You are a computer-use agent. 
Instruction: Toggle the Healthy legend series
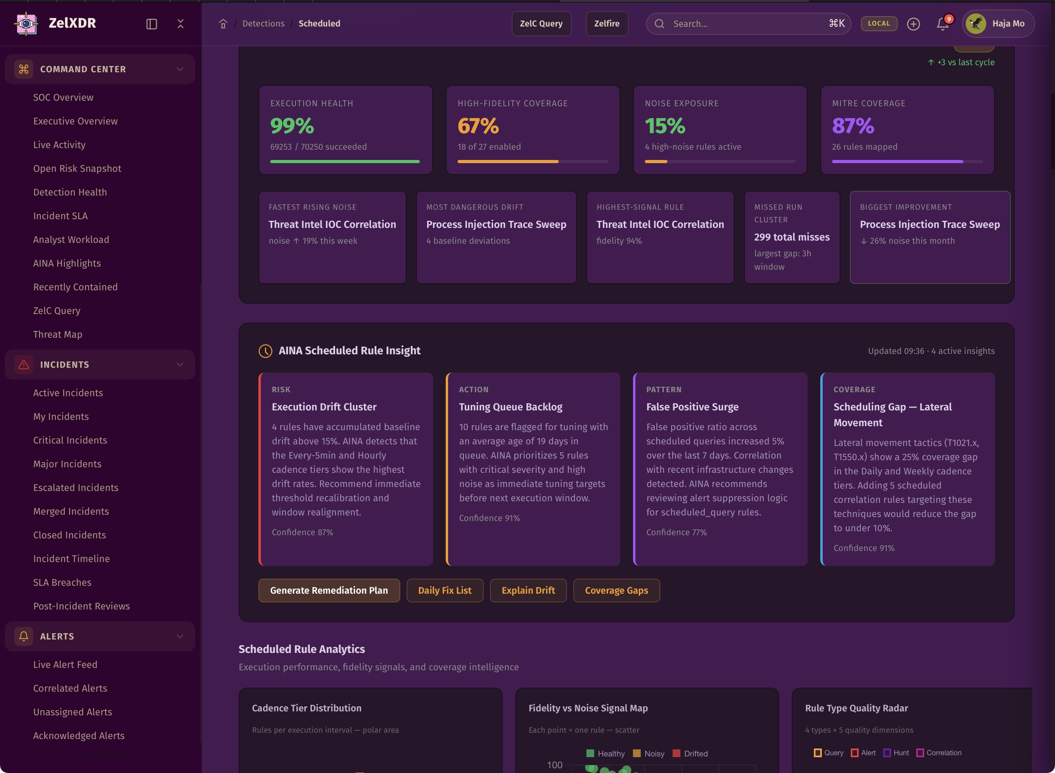tap(605, 753)
